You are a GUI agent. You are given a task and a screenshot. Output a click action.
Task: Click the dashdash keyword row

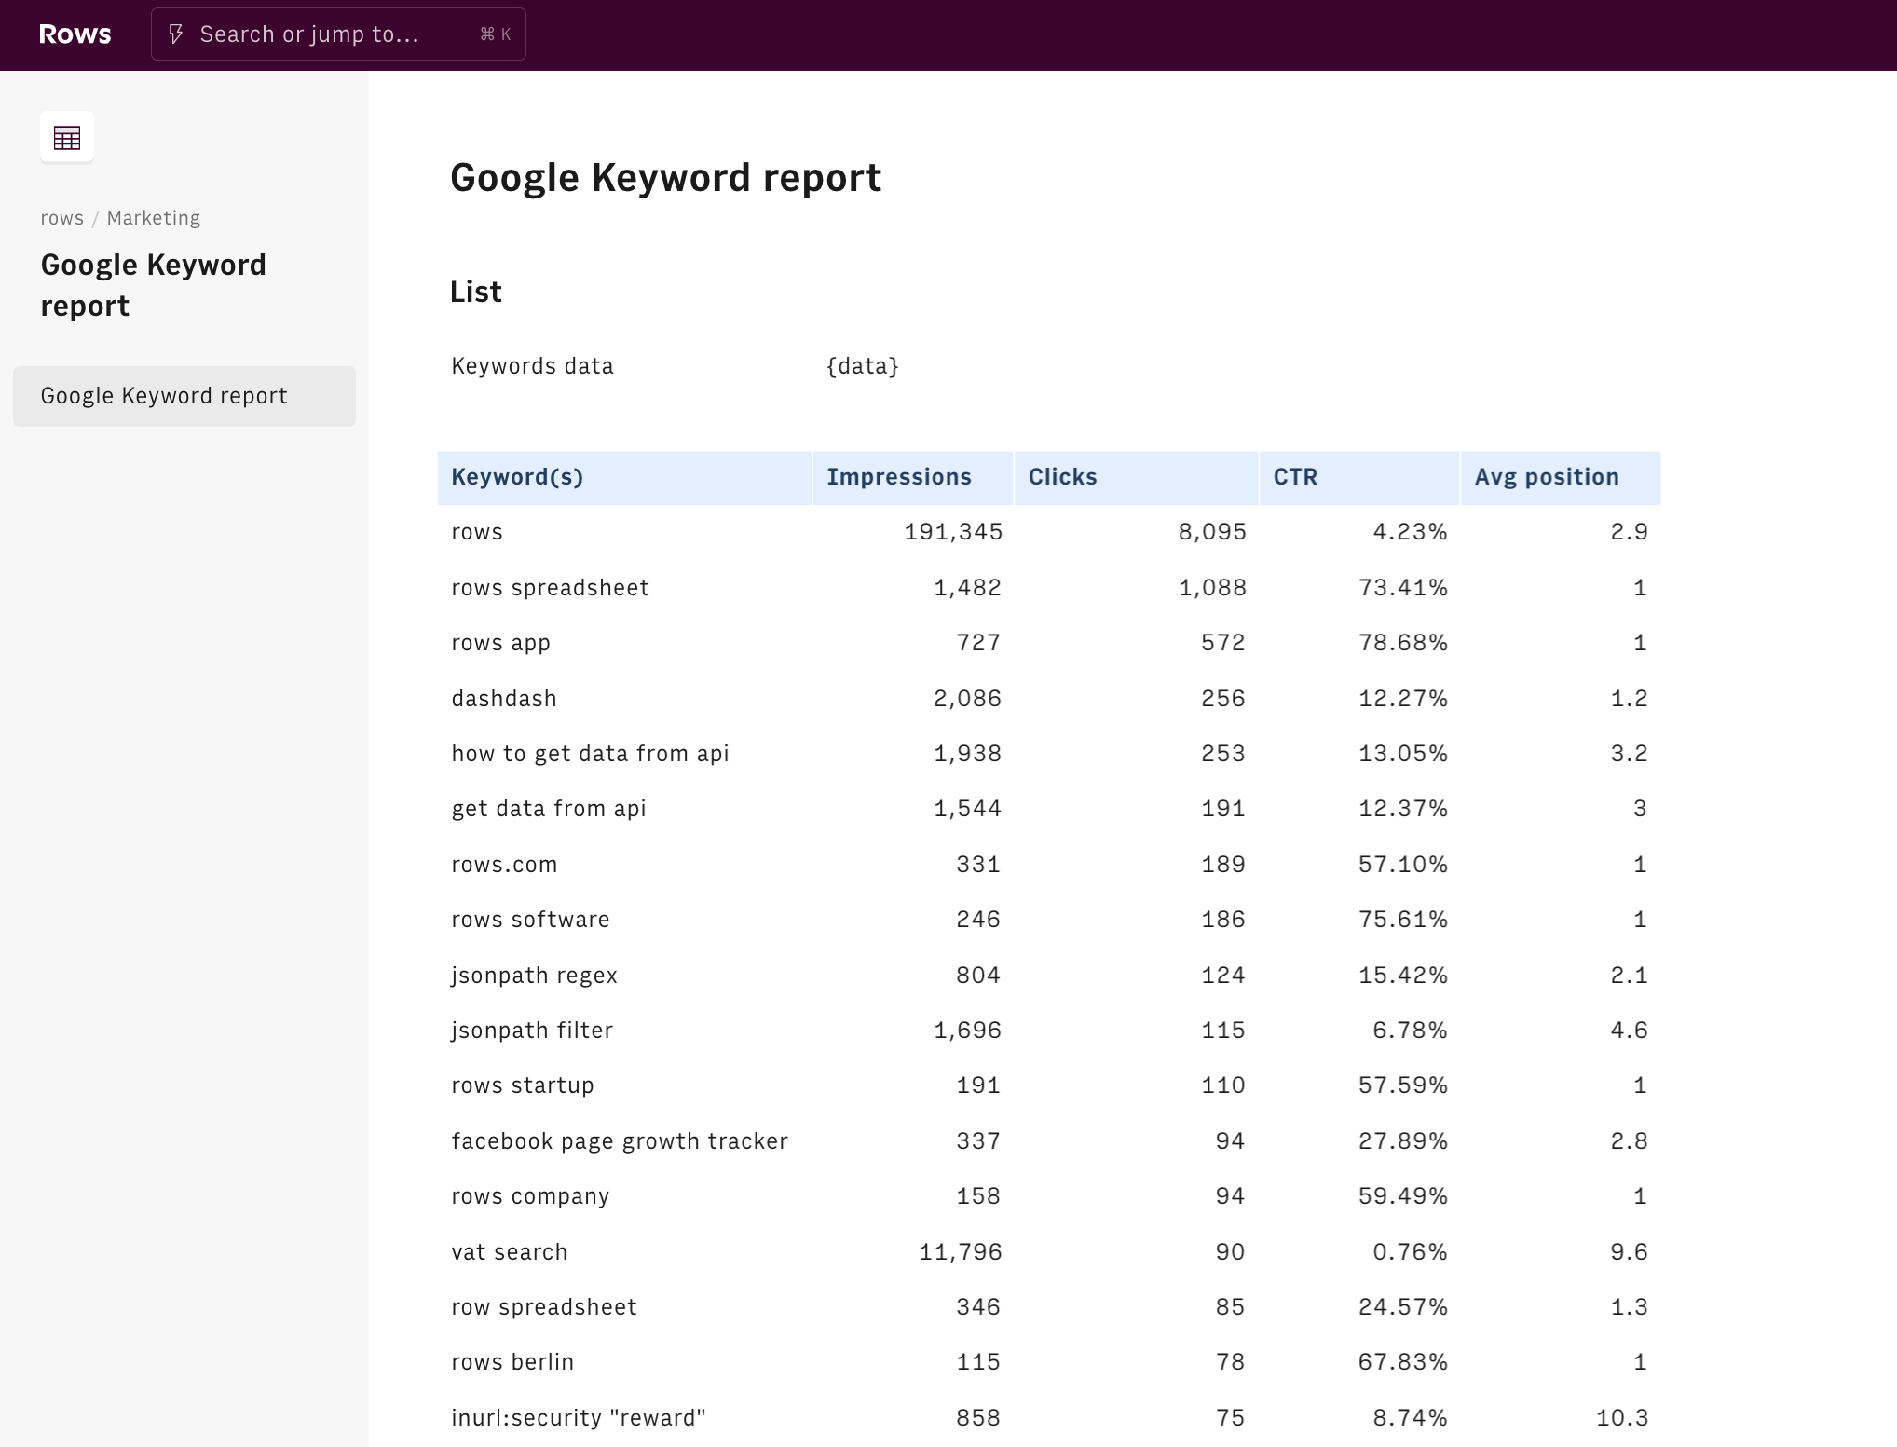pos(504,699)
